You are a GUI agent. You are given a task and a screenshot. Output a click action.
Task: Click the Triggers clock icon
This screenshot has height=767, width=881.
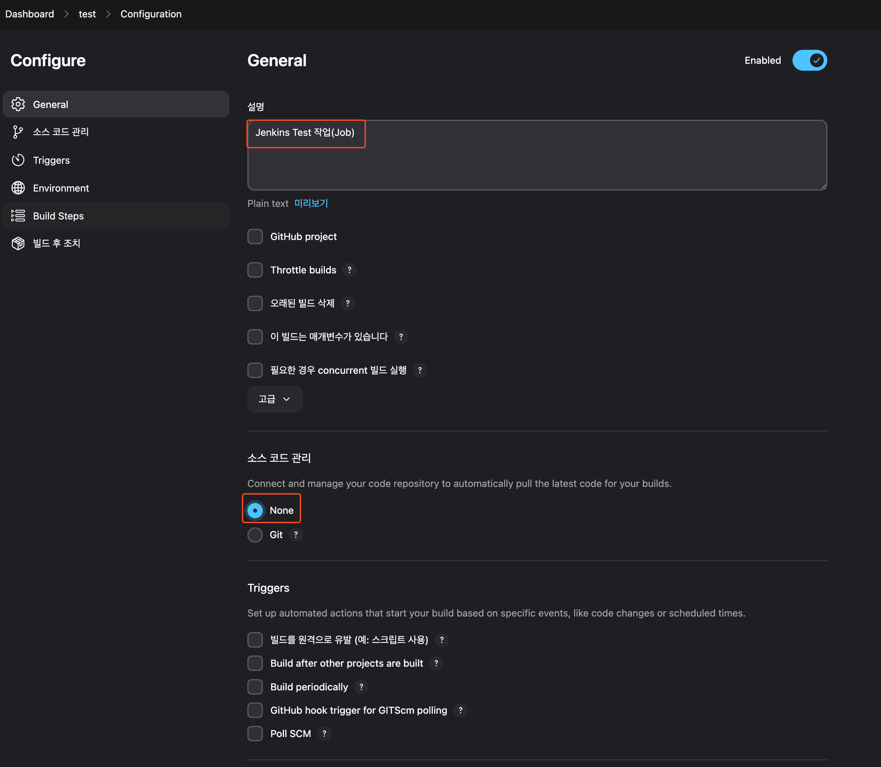pyautogui.click(x=18, y=160)
